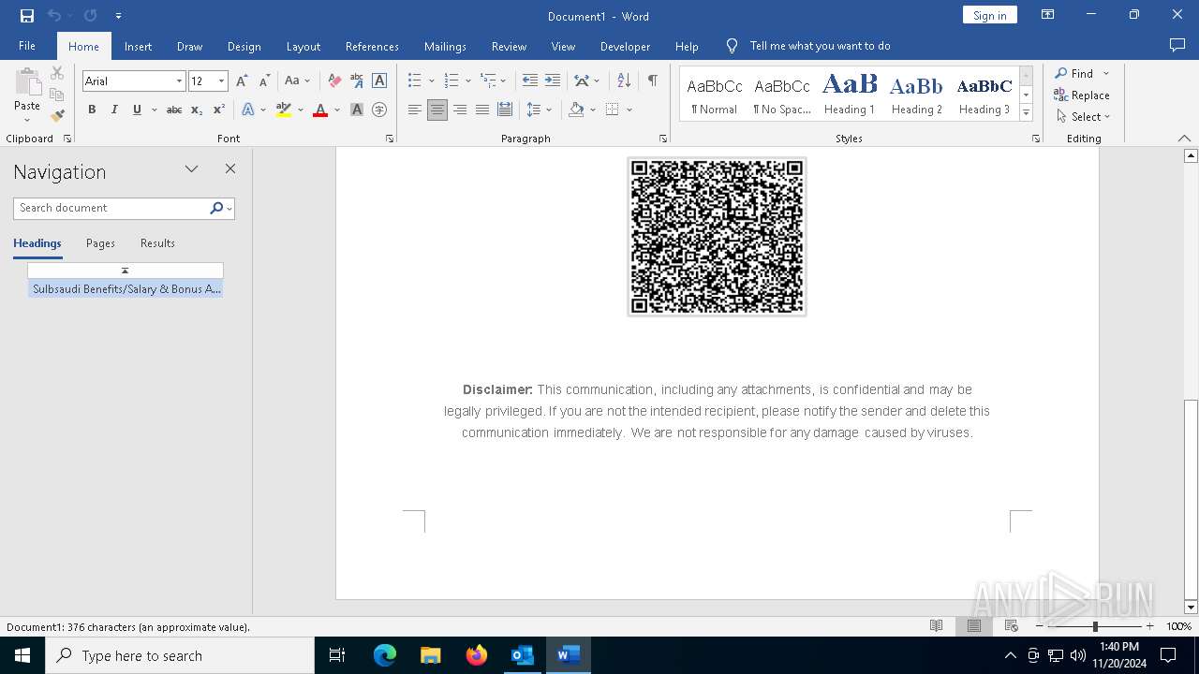Toggle Show/Hide paragraph marks
The height and width of the screenshot is (674, 1199).
(652, 81)
